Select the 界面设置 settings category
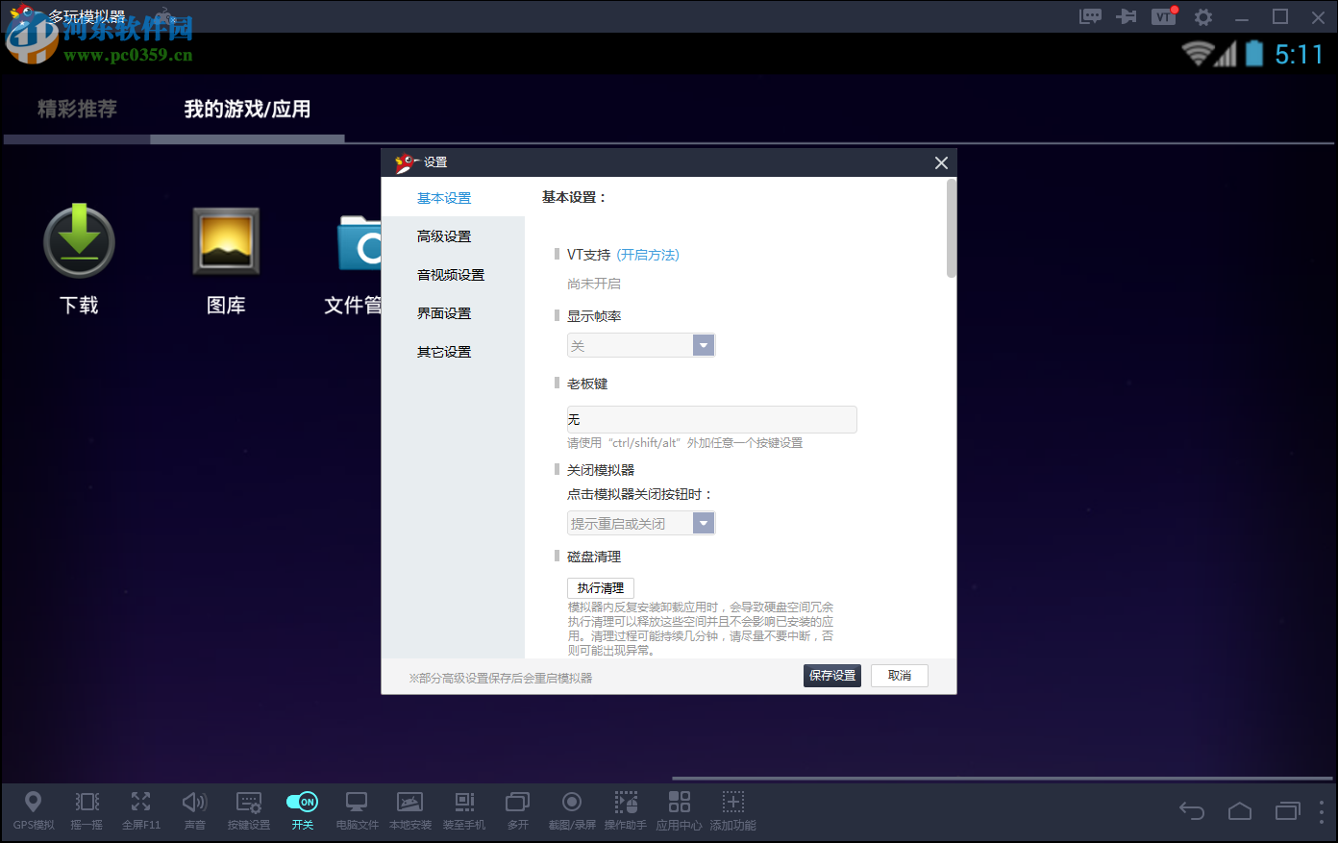This screenshot has height=843, width=1338. (x=443, y=312)
